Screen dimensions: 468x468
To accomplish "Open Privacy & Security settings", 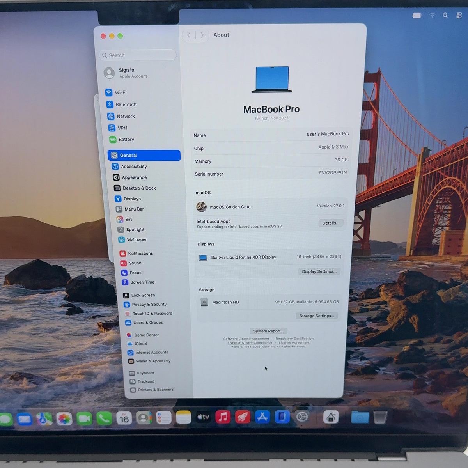I will (x=145, y=305).
